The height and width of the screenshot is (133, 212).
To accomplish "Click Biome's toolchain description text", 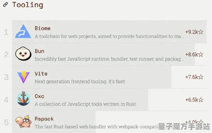I will point(109,36).
